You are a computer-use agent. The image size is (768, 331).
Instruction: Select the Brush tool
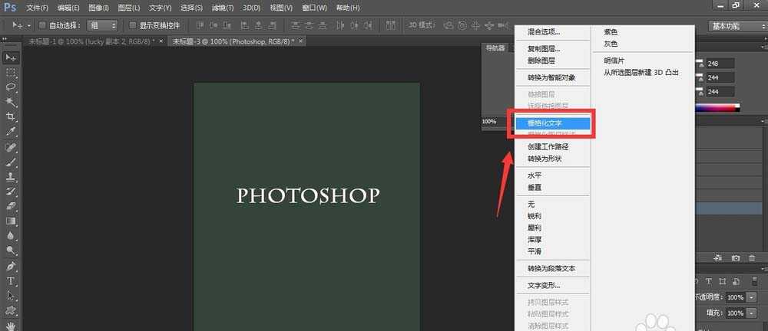11,162
